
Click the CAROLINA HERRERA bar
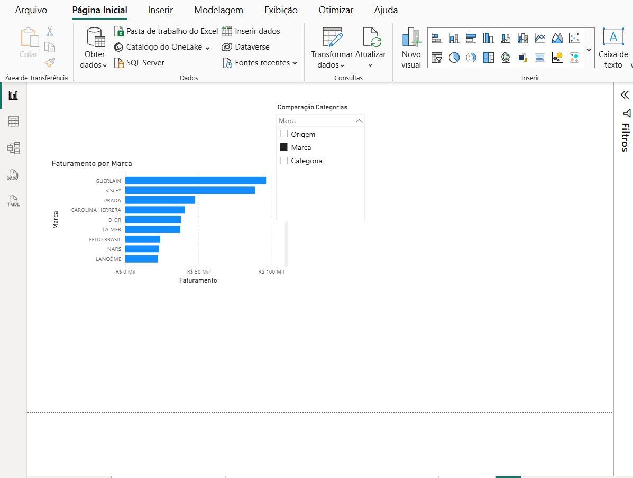click(x=155, y=210)
